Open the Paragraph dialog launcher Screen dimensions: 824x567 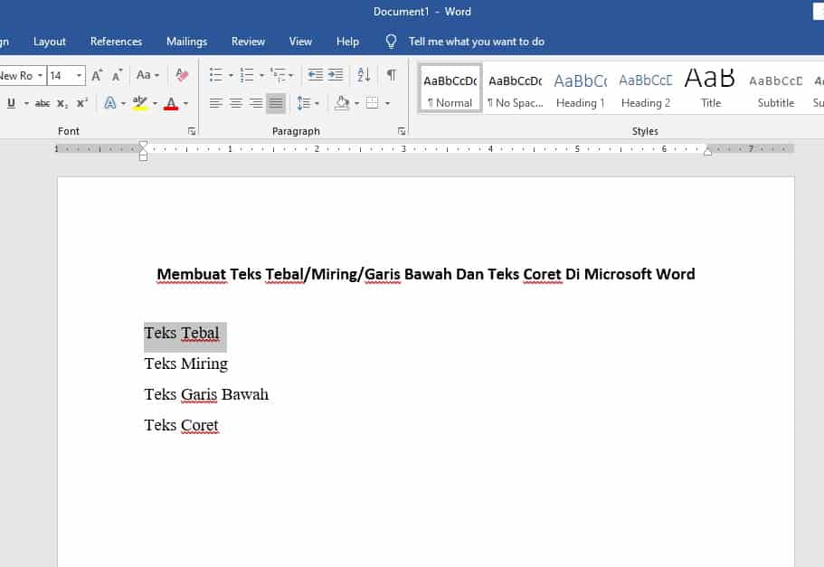point(402,131)
